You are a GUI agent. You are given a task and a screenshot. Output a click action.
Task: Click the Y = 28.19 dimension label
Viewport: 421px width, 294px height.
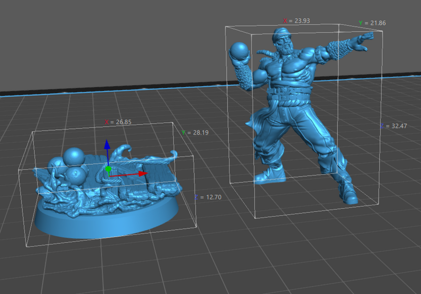[x=195, y=133]
